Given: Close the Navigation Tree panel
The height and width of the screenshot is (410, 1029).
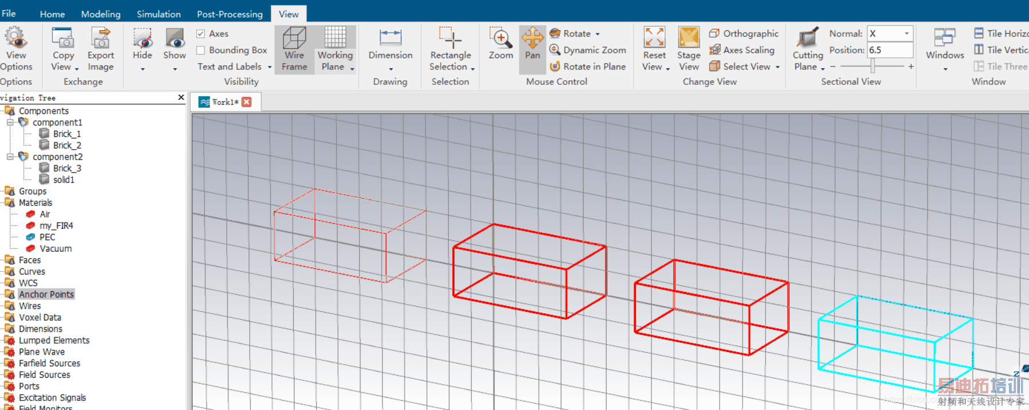Looking at the screenshot, I should pos(181,97).
